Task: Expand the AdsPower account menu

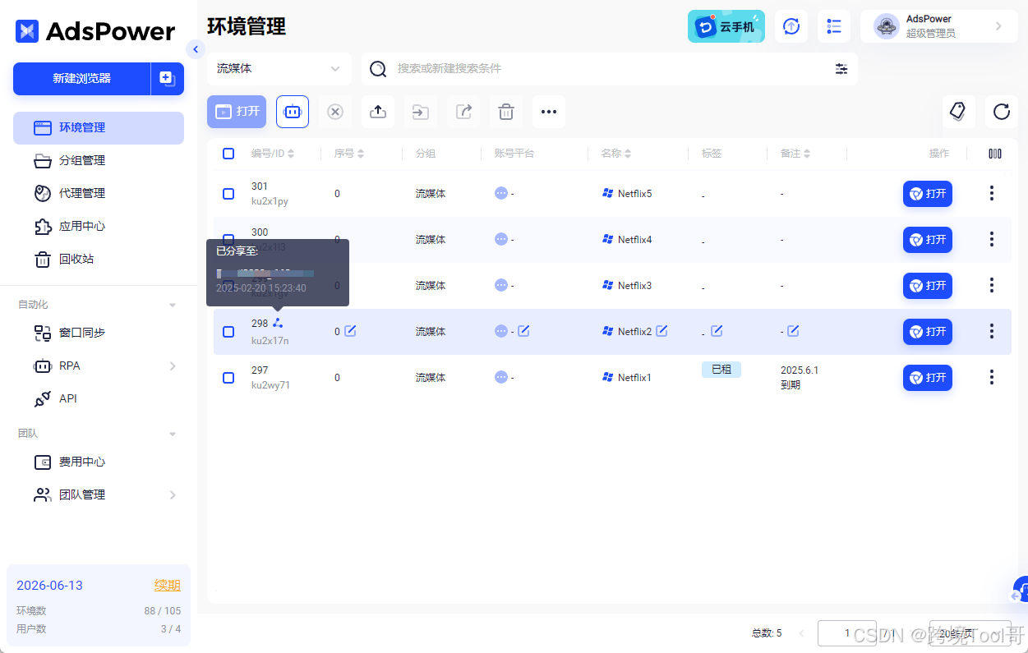Action: 939,26
